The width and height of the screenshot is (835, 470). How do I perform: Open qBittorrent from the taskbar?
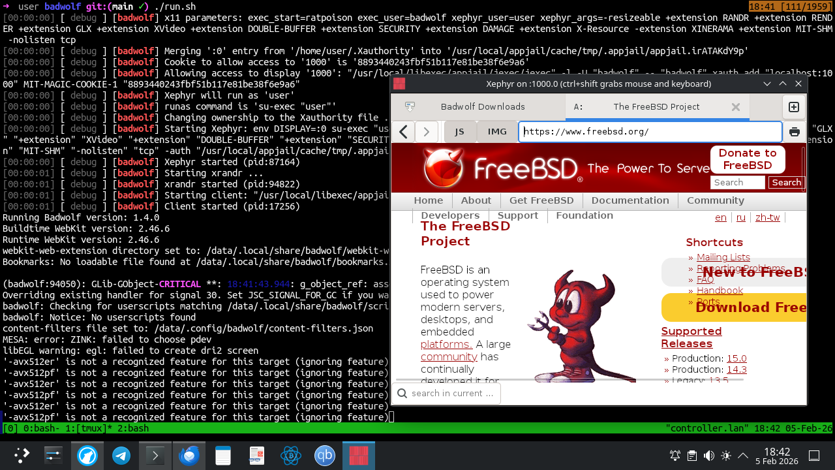click(x=325, y=455)
